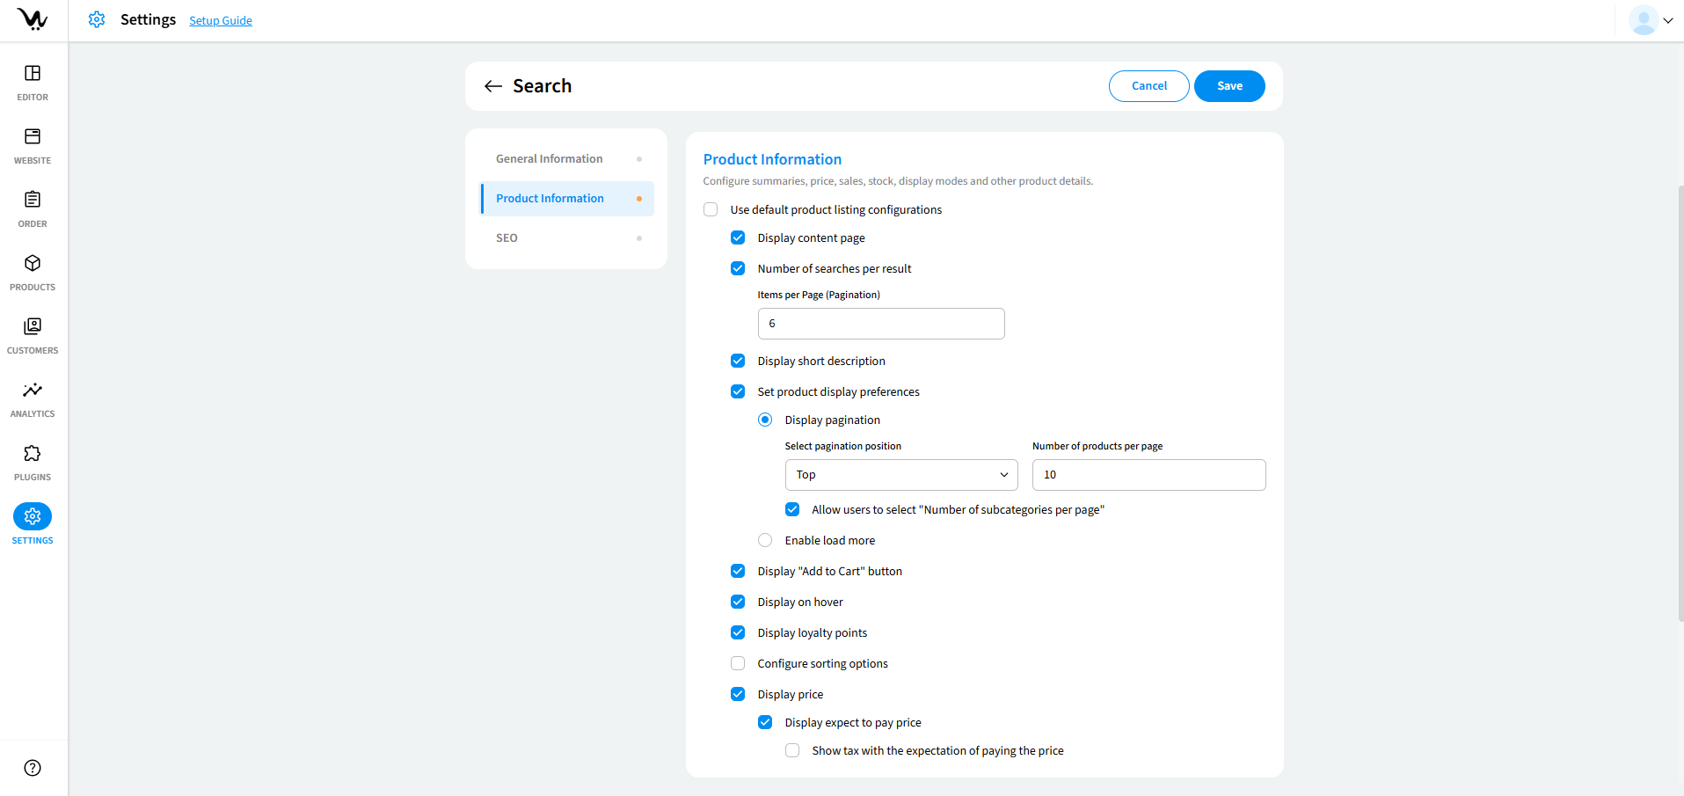This screenshot has width=1684, height=796.
Task: Open the Order clipboard icon
Action: [x=33, y=201]
